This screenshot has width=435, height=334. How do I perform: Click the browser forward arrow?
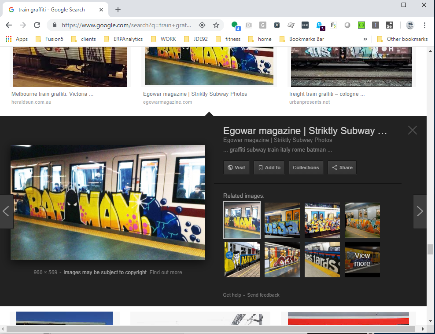point(23,25)
